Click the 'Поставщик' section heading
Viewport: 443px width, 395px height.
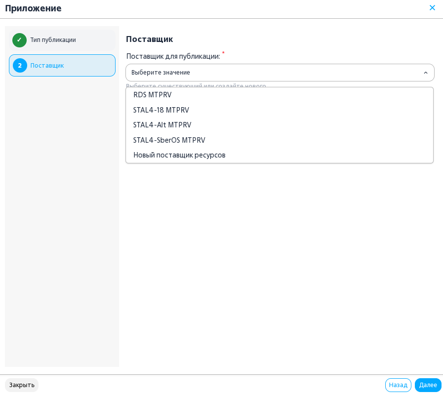[x=150, y=39]
